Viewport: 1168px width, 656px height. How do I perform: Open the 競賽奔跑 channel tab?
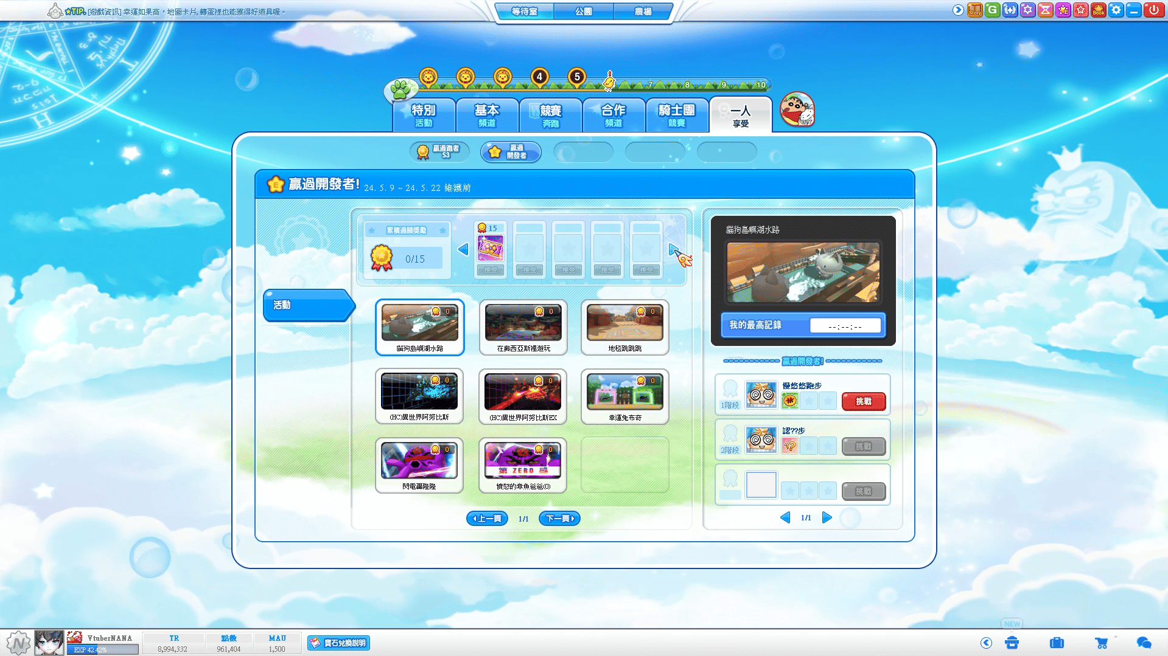tap(550, 115)
